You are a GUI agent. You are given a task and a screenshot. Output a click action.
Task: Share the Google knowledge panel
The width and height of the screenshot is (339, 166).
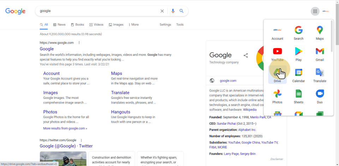tap(246, 55)
